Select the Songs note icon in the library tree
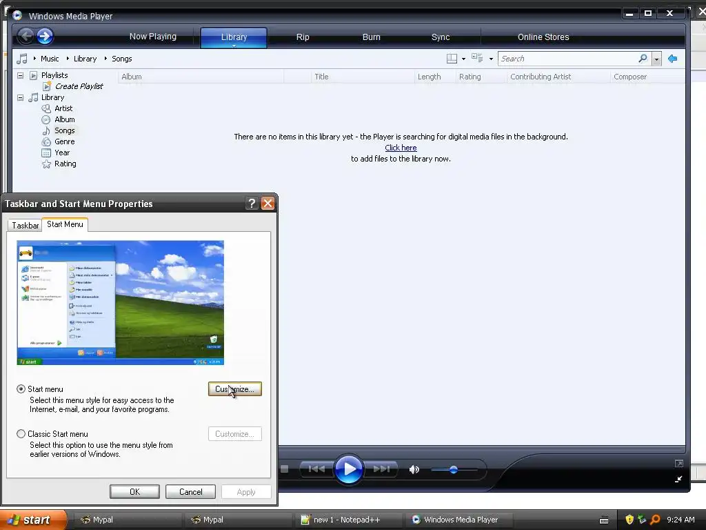Image resolution: width=706 pixels, height=530 pixels. tap(46, 130)
